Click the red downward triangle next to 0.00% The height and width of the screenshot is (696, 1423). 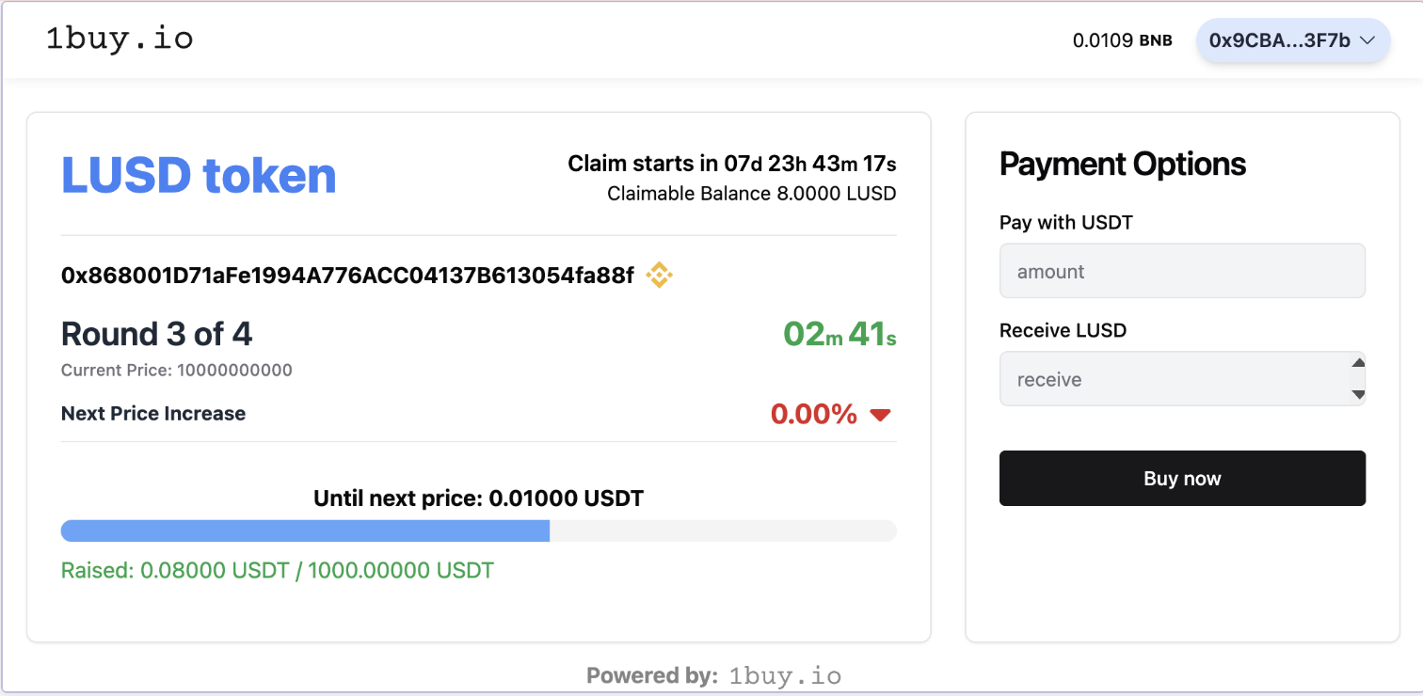[x=880, y=415]
